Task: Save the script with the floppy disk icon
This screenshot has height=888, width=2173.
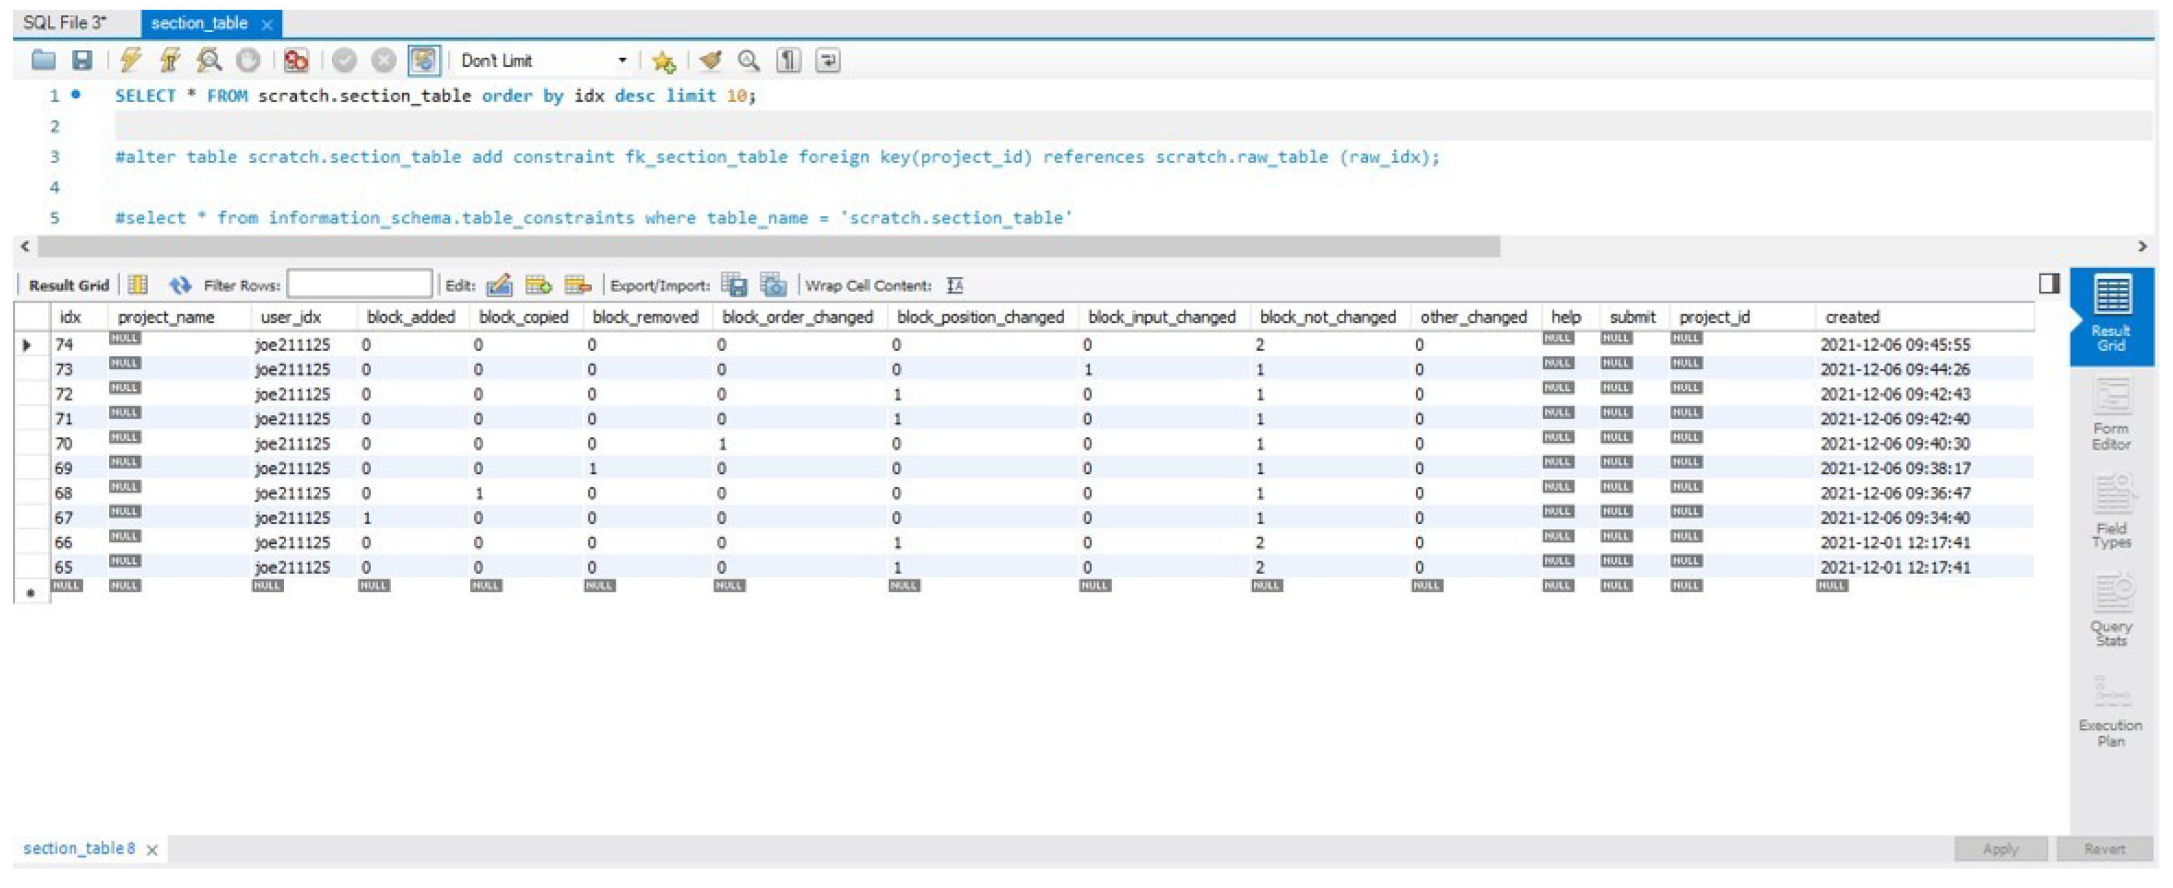Action: (x=82, y=60)
